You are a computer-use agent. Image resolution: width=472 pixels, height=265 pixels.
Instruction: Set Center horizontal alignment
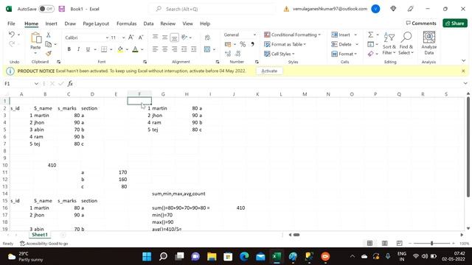coord(164,49)
